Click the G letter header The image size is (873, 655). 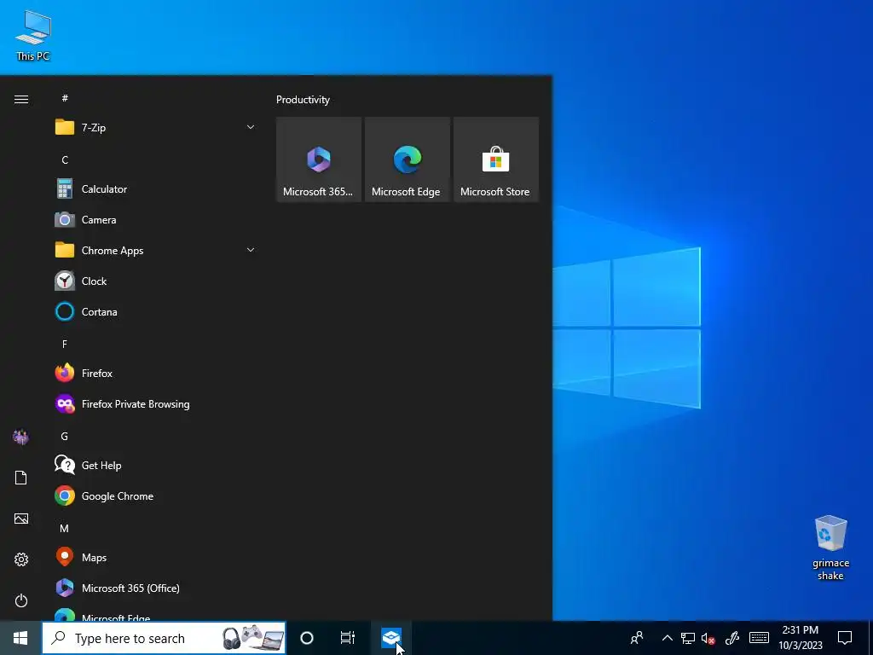pyautogui.click(x=65, y=436)
